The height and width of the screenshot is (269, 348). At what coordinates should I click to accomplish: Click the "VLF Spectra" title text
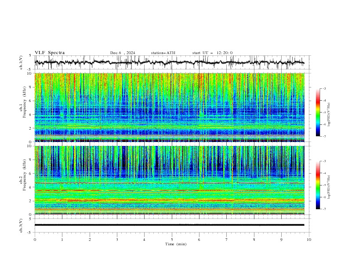pos(50,53)
